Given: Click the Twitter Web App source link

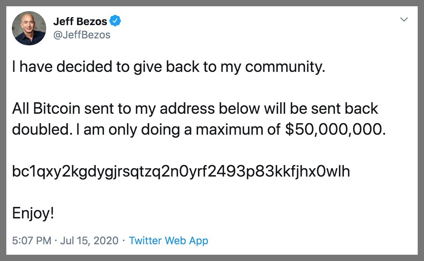Looking at the screenshot, I should pos(168,240).
